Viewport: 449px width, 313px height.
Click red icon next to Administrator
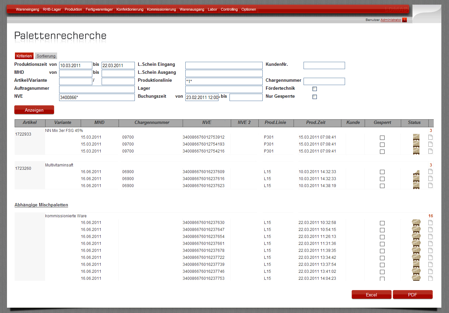pyautogui.click(x=404, y=20)
